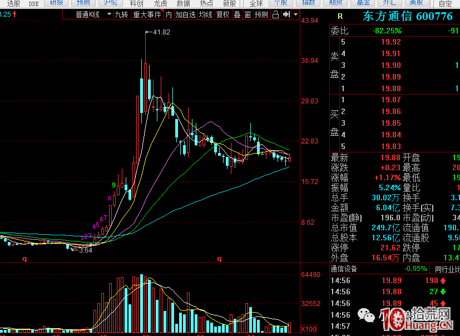Select sell level 3 price 19.90

[391, 65]
